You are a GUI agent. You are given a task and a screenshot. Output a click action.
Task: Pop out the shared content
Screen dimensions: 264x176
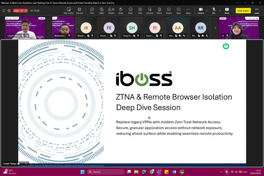79,11
